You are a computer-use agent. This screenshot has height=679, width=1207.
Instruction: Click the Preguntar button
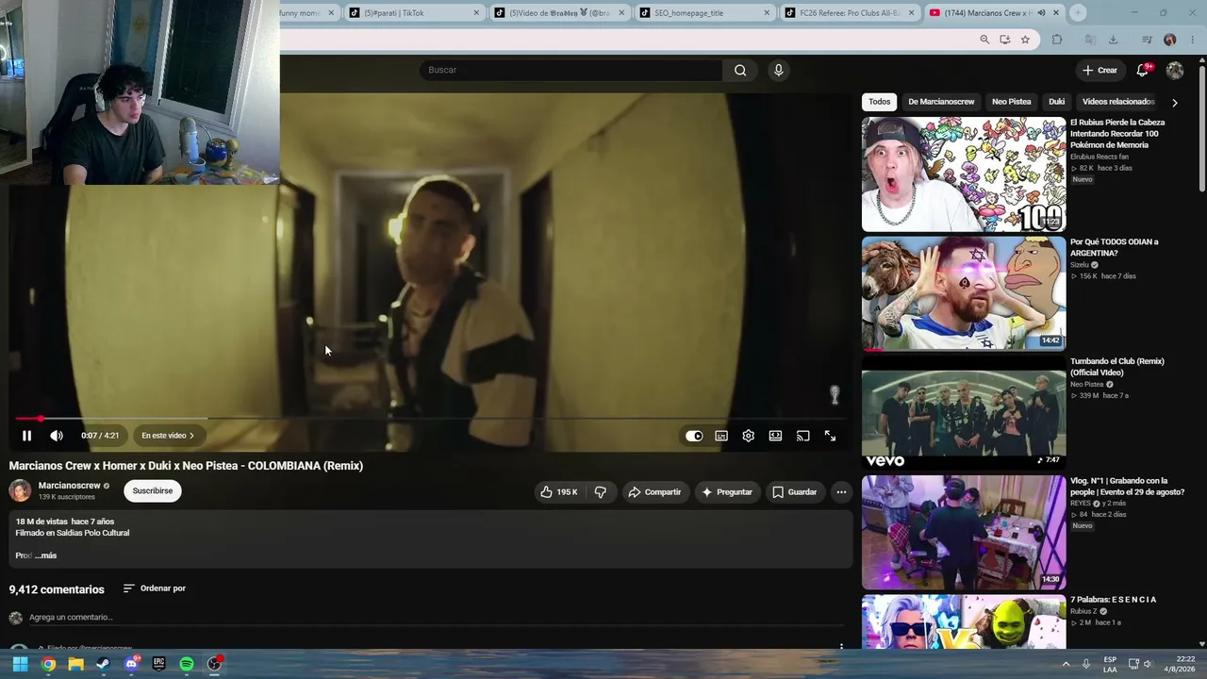click(x=726, y=491)
